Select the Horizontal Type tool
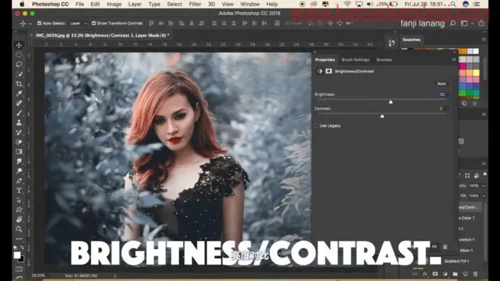This screenshot has width=500, height=281. pyautogui.click(x=19, y=190)
